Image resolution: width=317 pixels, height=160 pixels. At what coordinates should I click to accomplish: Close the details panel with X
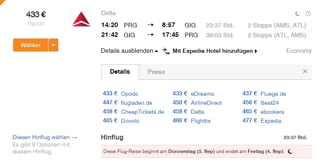tap(305, 71)
